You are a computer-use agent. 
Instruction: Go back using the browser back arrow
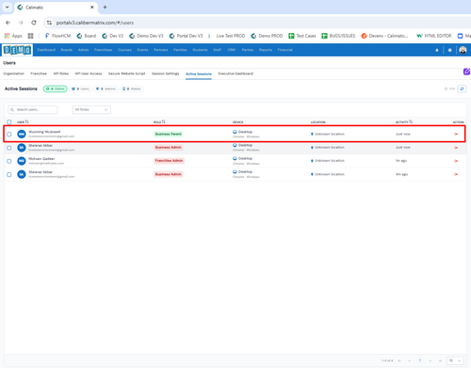point(8,23)
